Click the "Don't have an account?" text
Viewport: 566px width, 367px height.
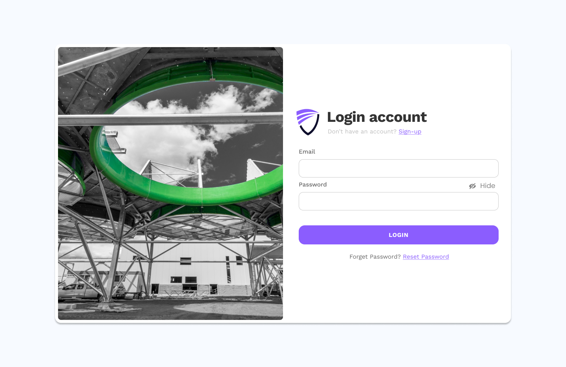[x=362, y=132]
